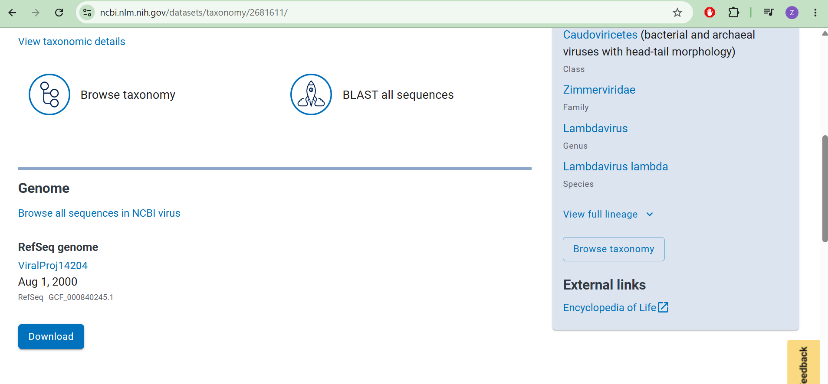Open the yellow Feedback tab

point(804,362)
